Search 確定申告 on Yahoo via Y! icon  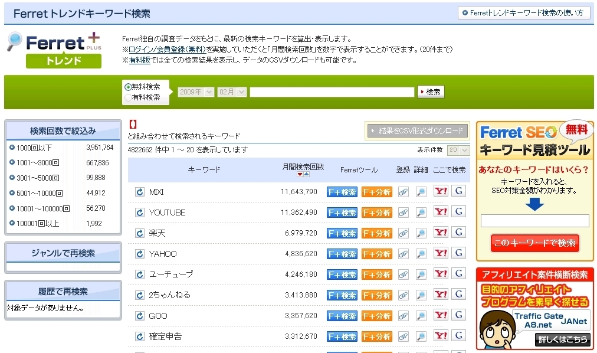441,336
